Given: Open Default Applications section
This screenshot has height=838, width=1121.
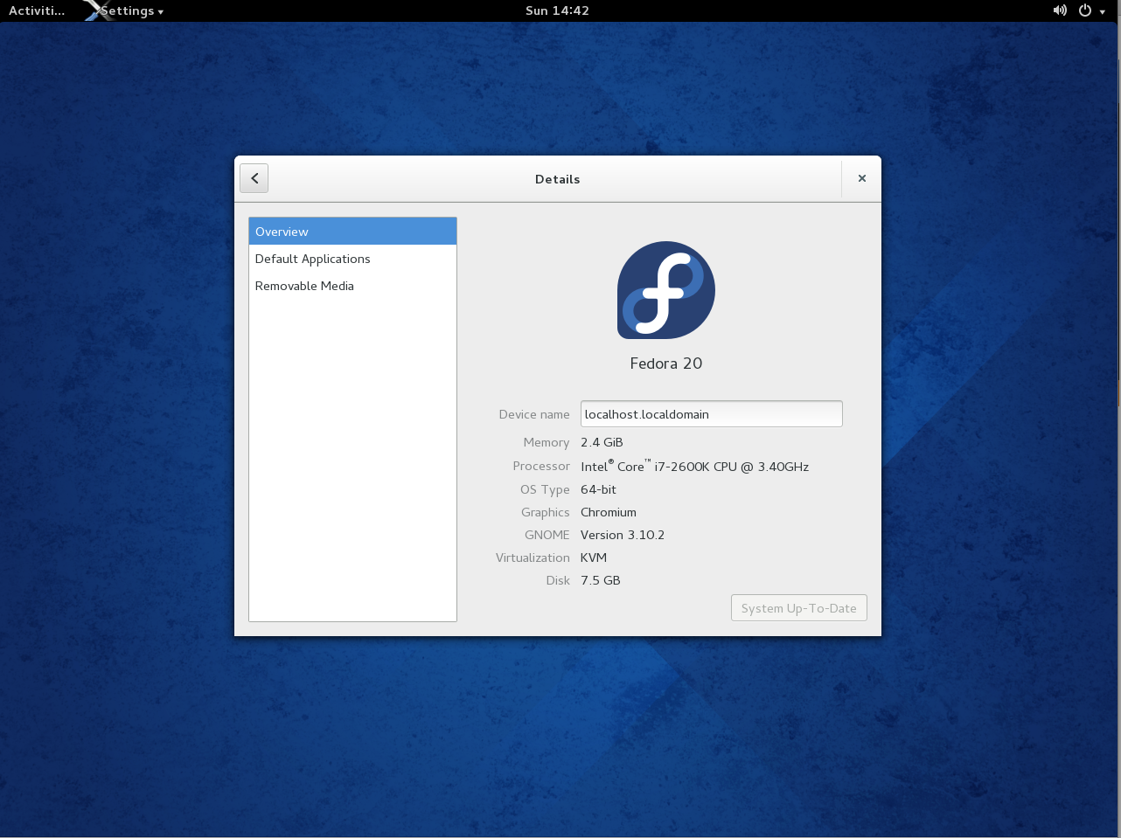Looking at the screenshot, I should pyautogui.click(x=352, y=259).
